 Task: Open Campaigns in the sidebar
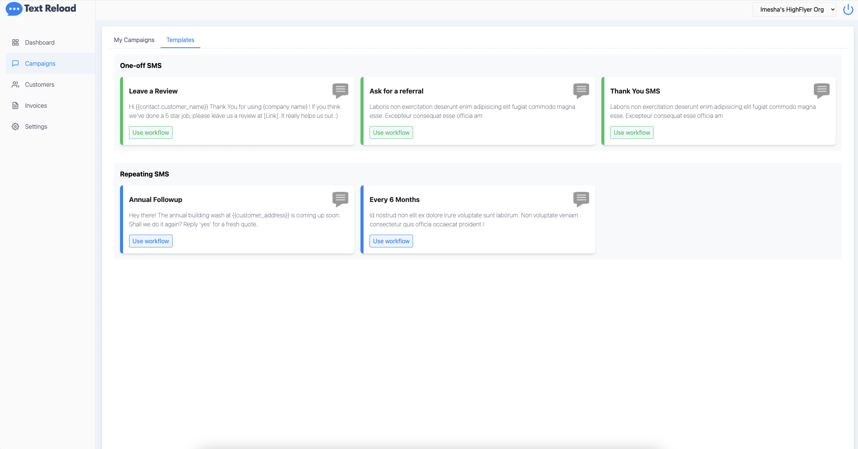tap(40, 63)
